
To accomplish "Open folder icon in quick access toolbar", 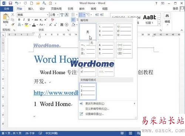I will pos(38,3).
